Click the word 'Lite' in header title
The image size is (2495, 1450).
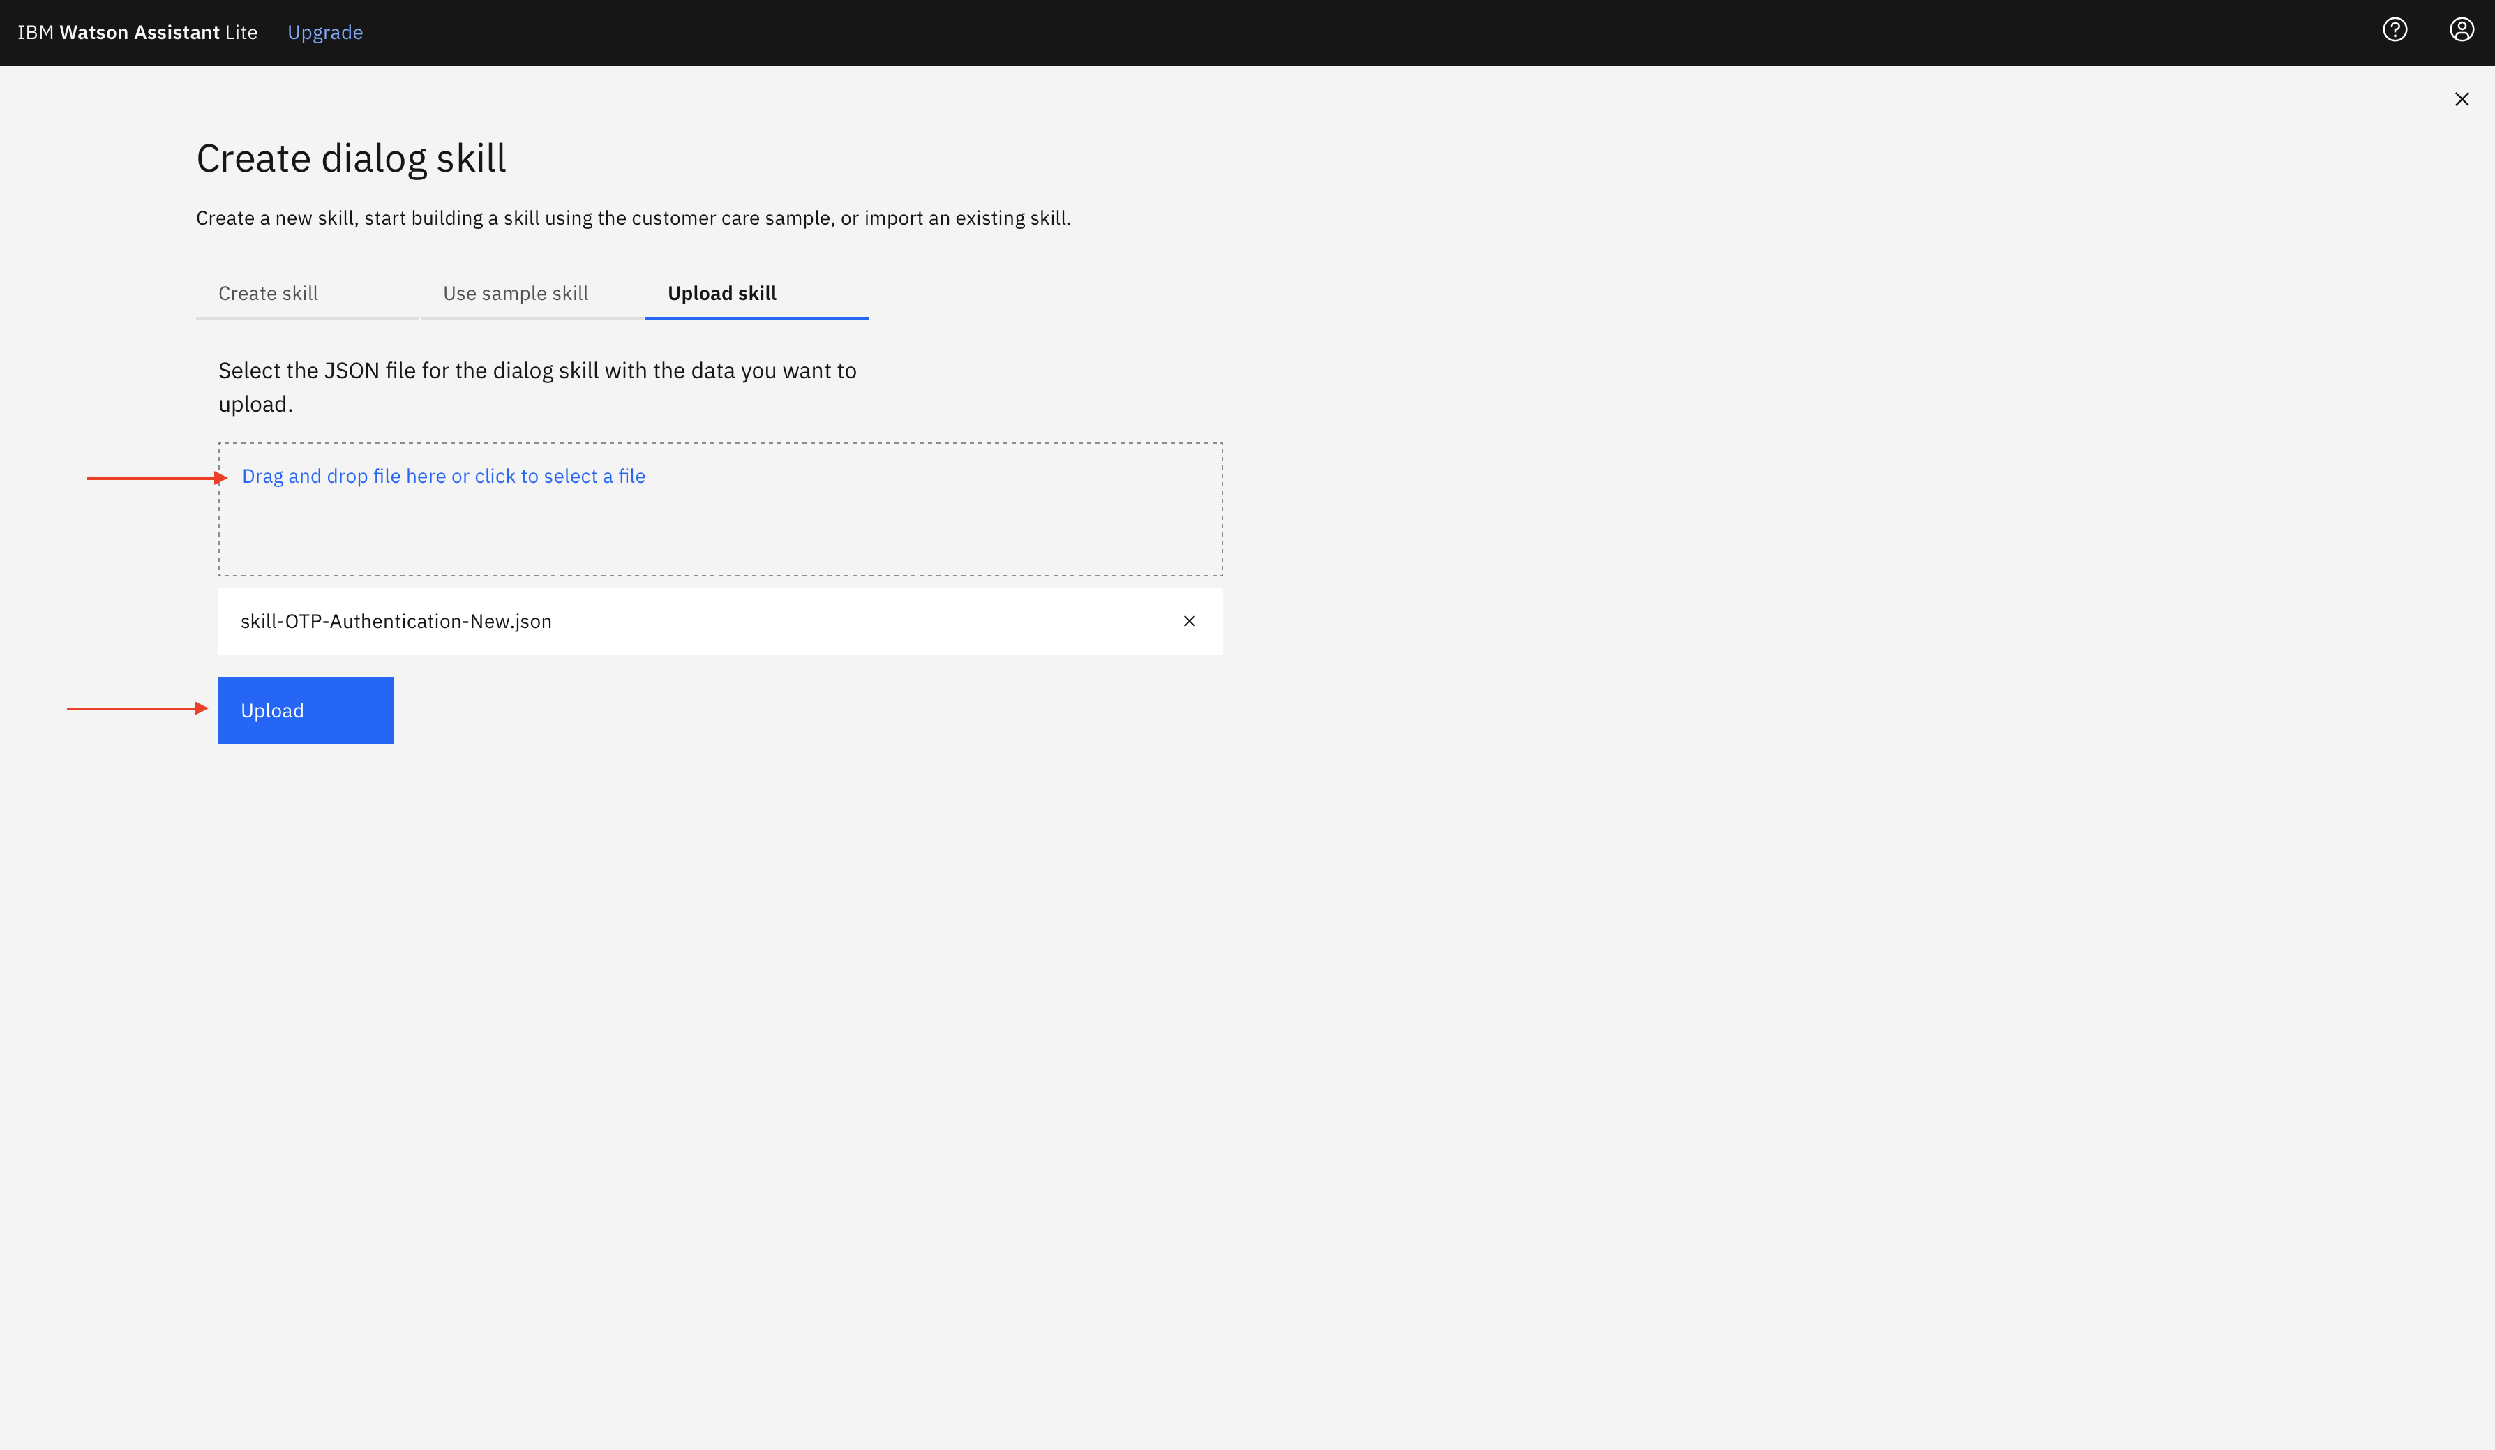pyautogui.click(x=241, y=33)
